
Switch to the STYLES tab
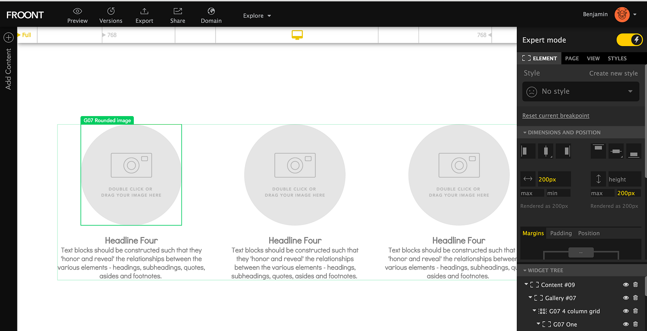[x=617, y=58]
